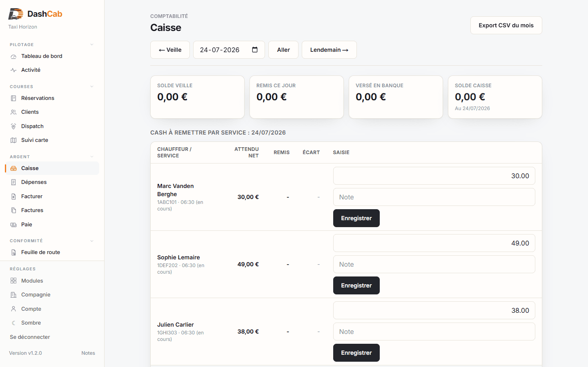The width and height of the screenshot is (588, 367).
Task: Click the Paie banknote icon
Action: point(13,225)
